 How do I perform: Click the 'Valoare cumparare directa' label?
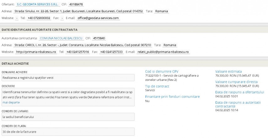pyautogui.click(x=236, y=82)
